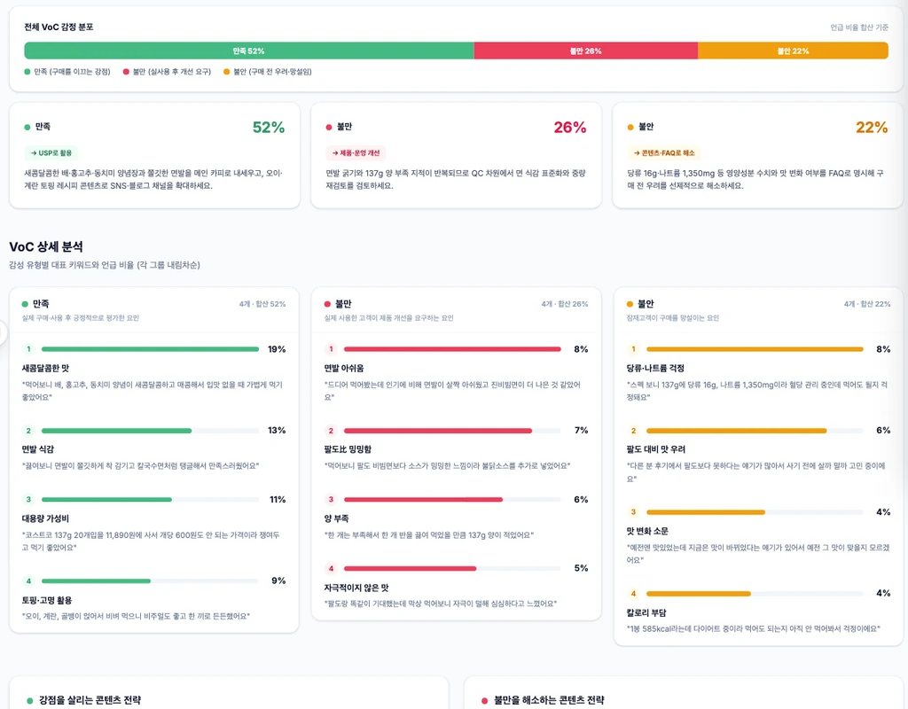Open the '강점을 살리는 콘텐츠 전략' section heading

point(90,700)
